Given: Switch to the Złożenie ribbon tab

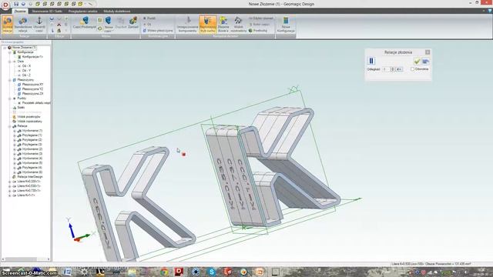Looking at the screenshot, I should pos(20,11).
